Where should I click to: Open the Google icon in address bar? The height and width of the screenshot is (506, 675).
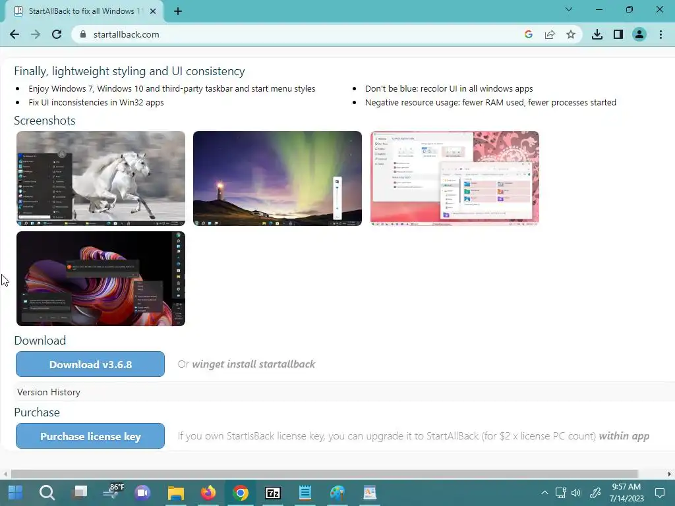tap(529, 34)
